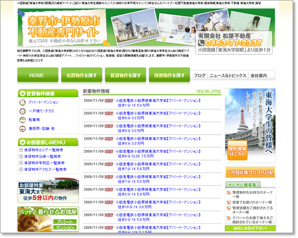Open 賃貸物件沿線一覧検索 link
This screenshot has width=298, height=238.
click(43, 157)
